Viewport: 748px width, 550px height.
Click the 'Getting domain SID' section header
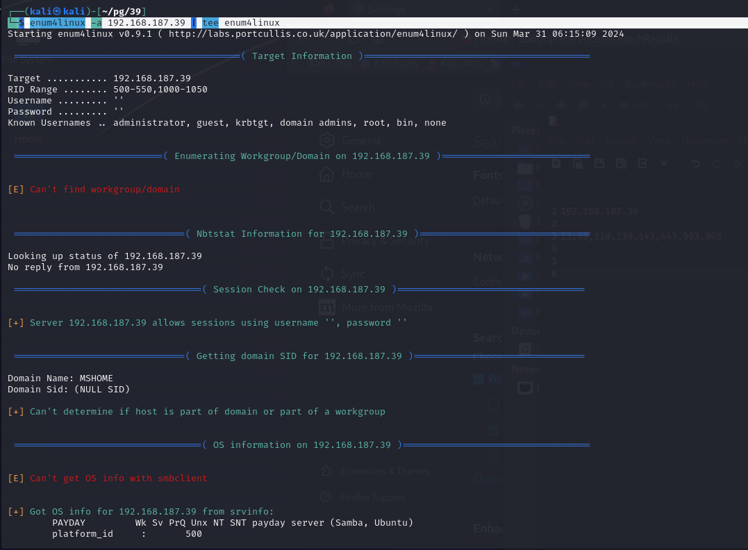tap(299, 356)
